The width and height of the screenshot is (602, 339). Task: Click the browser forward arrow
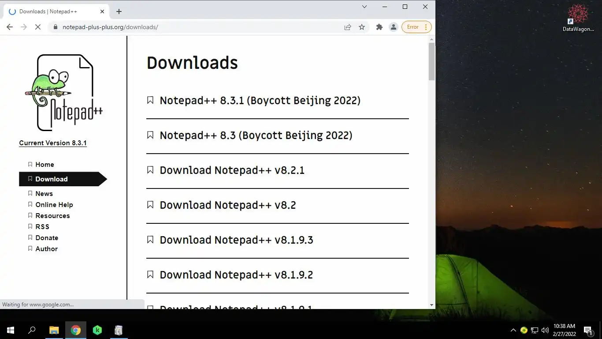[24, 27]
